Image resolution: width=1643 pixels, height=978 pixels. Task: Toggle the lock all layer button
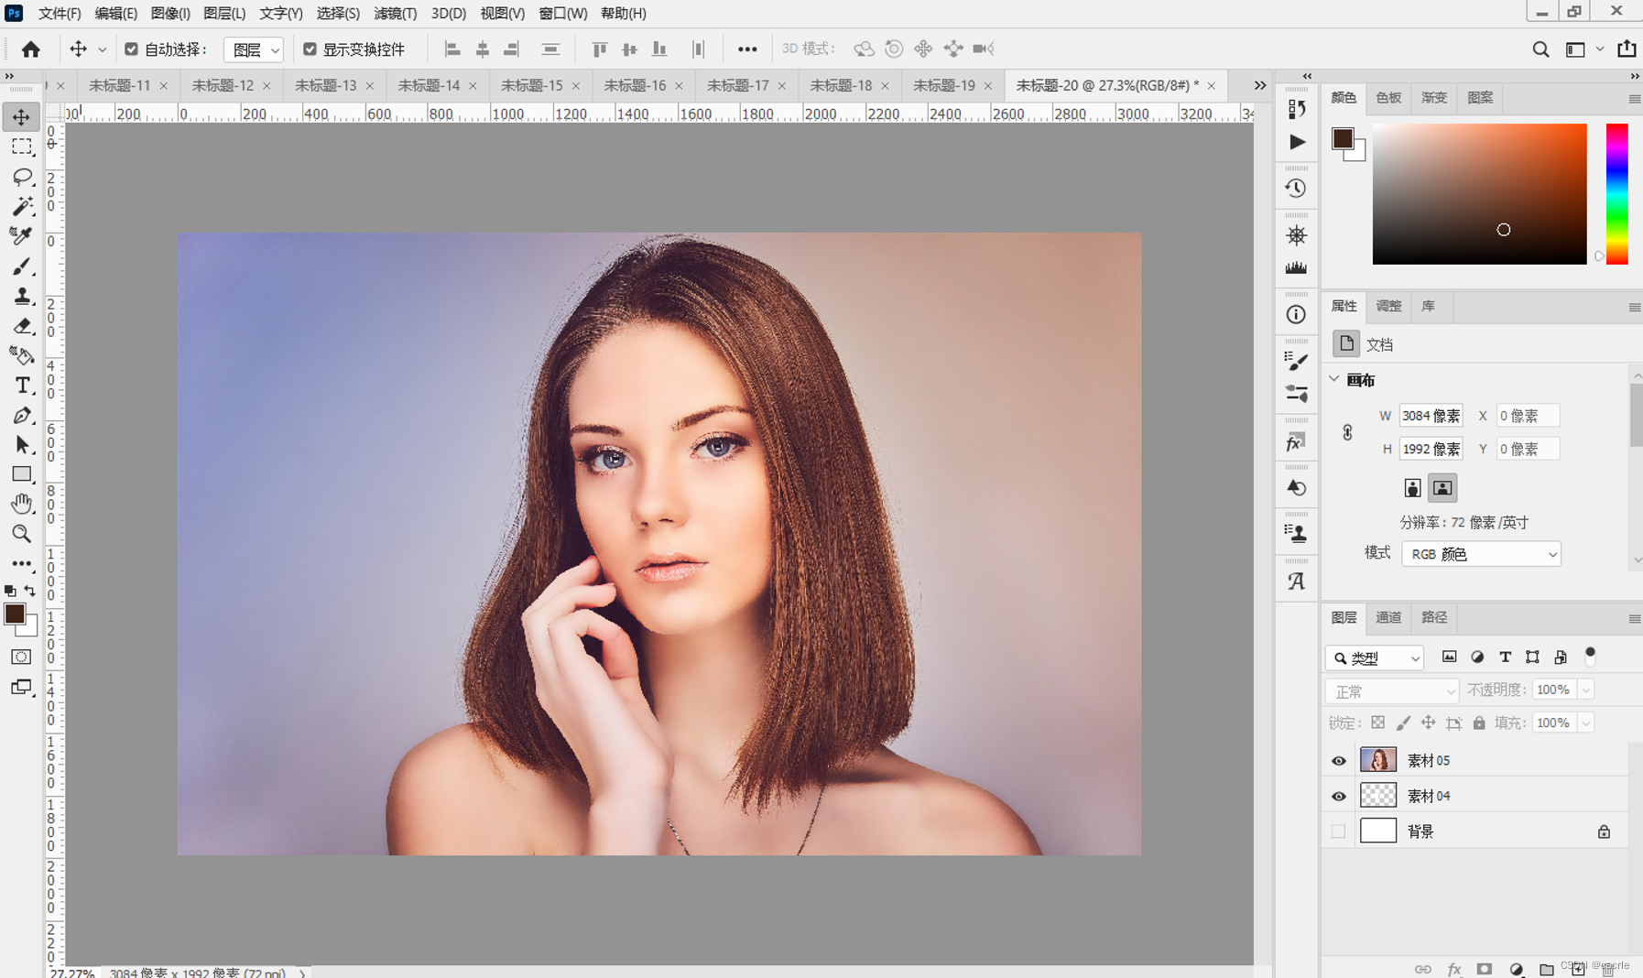coord(1479,723)
